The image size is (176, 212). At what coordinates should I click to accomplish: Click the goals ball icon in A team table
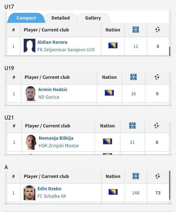(158, 176)
